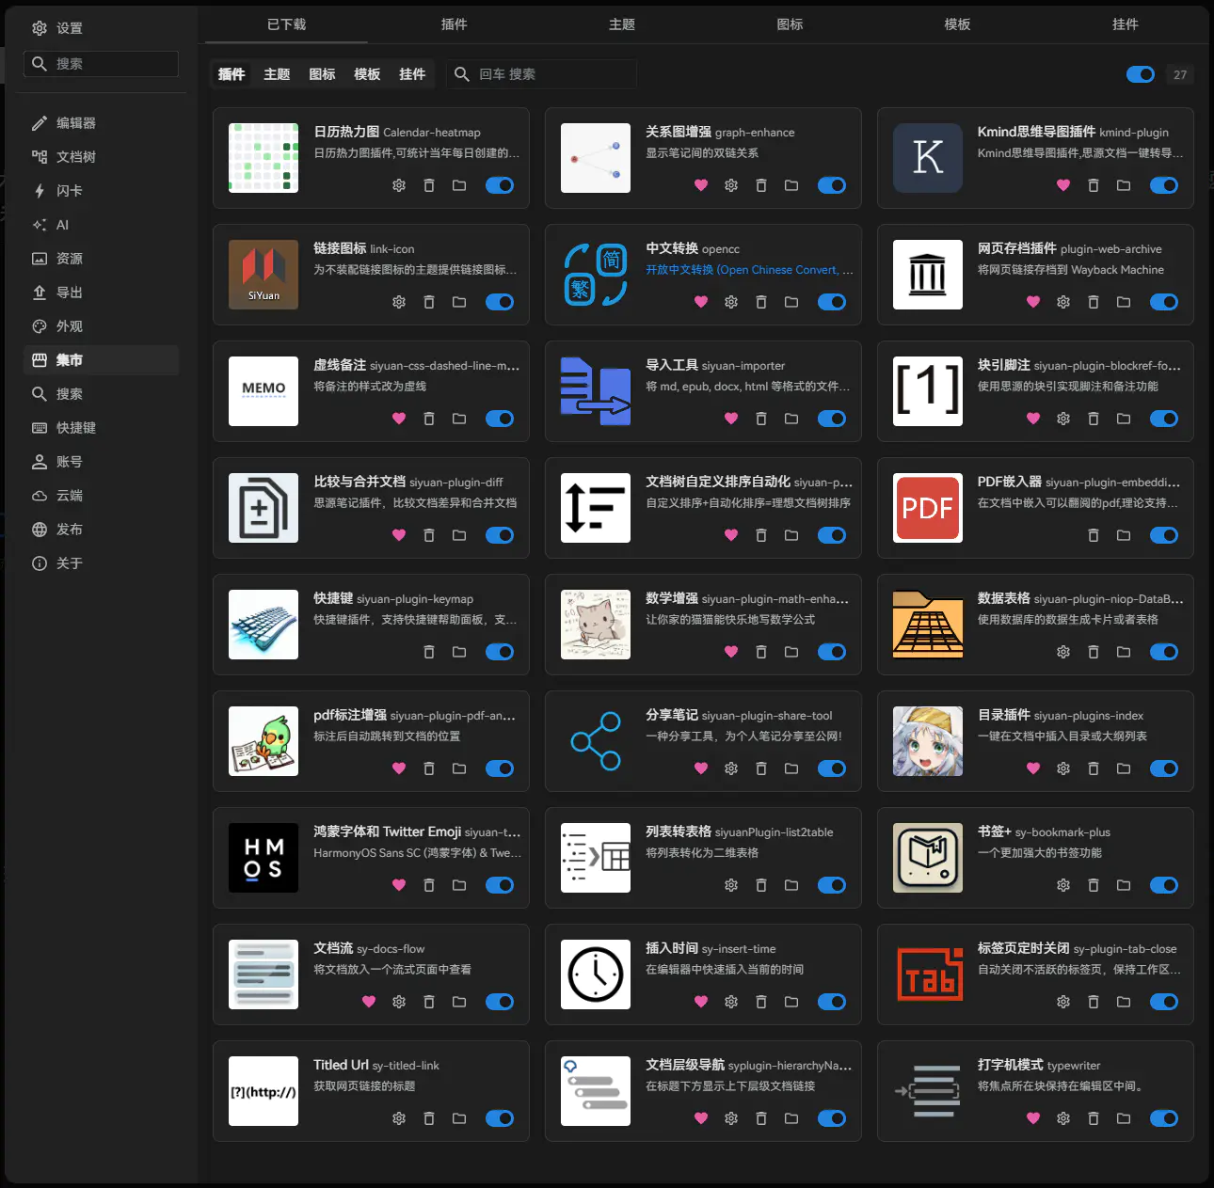Open settings gear for the 文档流 plugin

coord(399,1002)
